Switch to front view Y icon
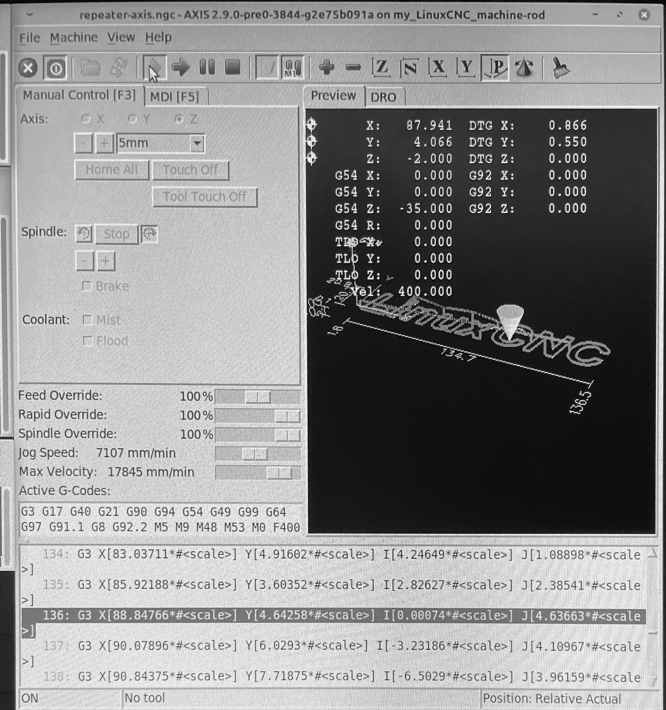Viewport: 666px width, 710px height. 465,67
